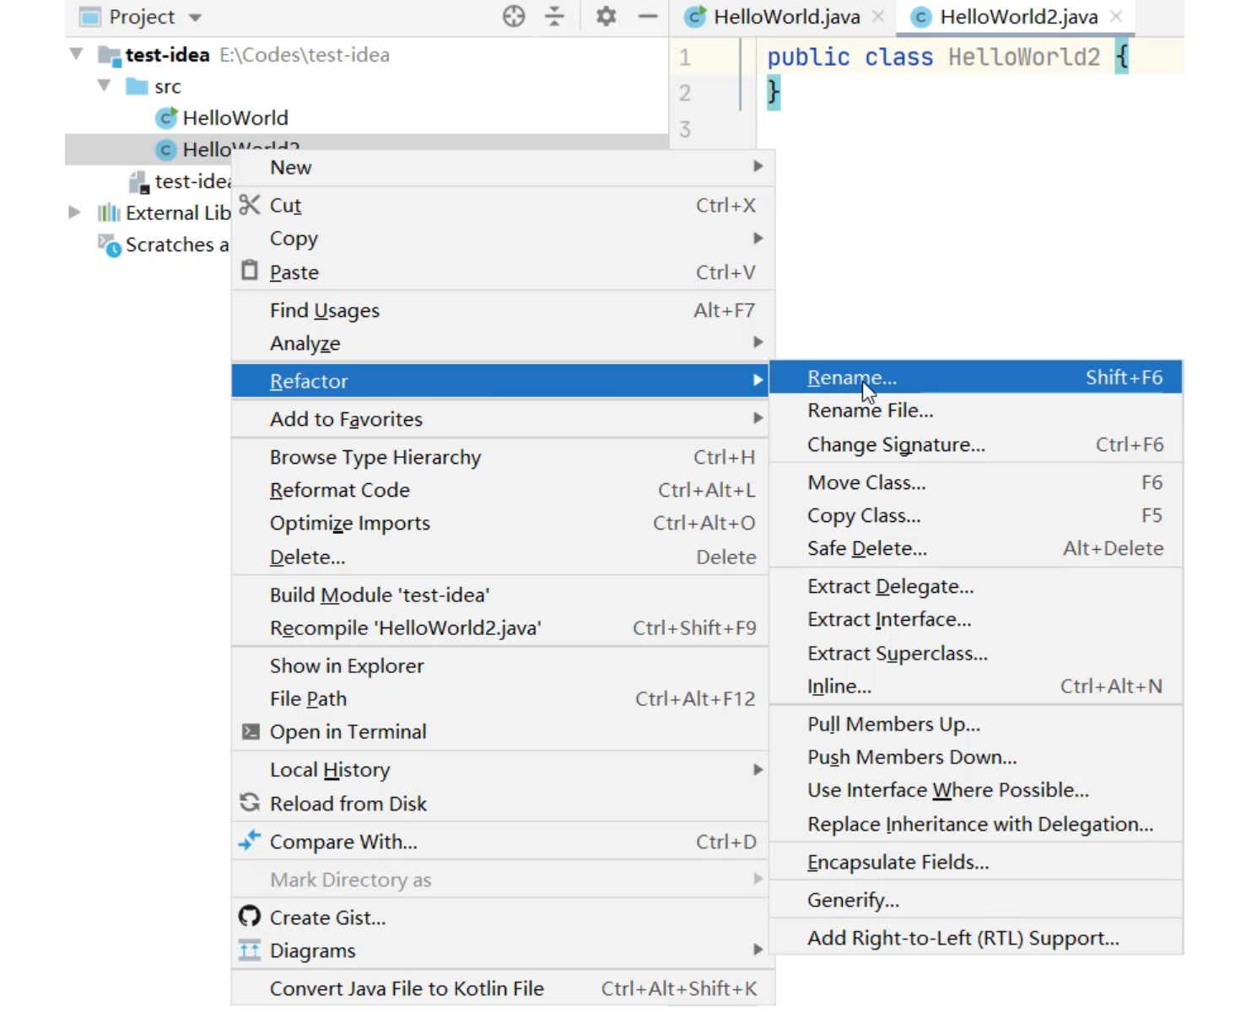Click the External Libraries icon
1246x1017 pixels.
(109, 213)
